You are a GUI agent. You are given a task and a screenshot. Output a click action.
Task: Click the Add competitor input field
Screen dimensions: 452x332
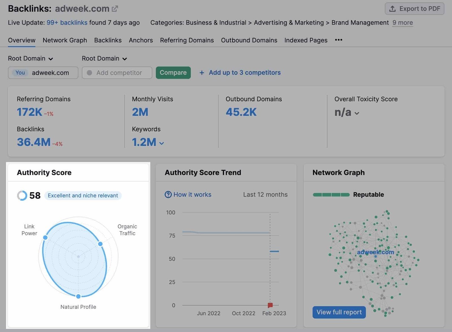(117, 73)
